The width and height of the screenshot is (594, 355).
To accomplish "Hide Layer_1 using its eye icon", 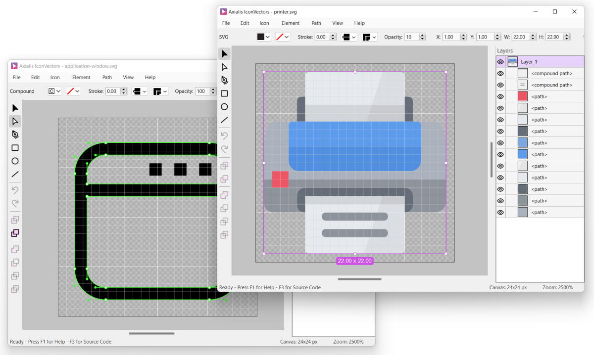I will (500, 62).
